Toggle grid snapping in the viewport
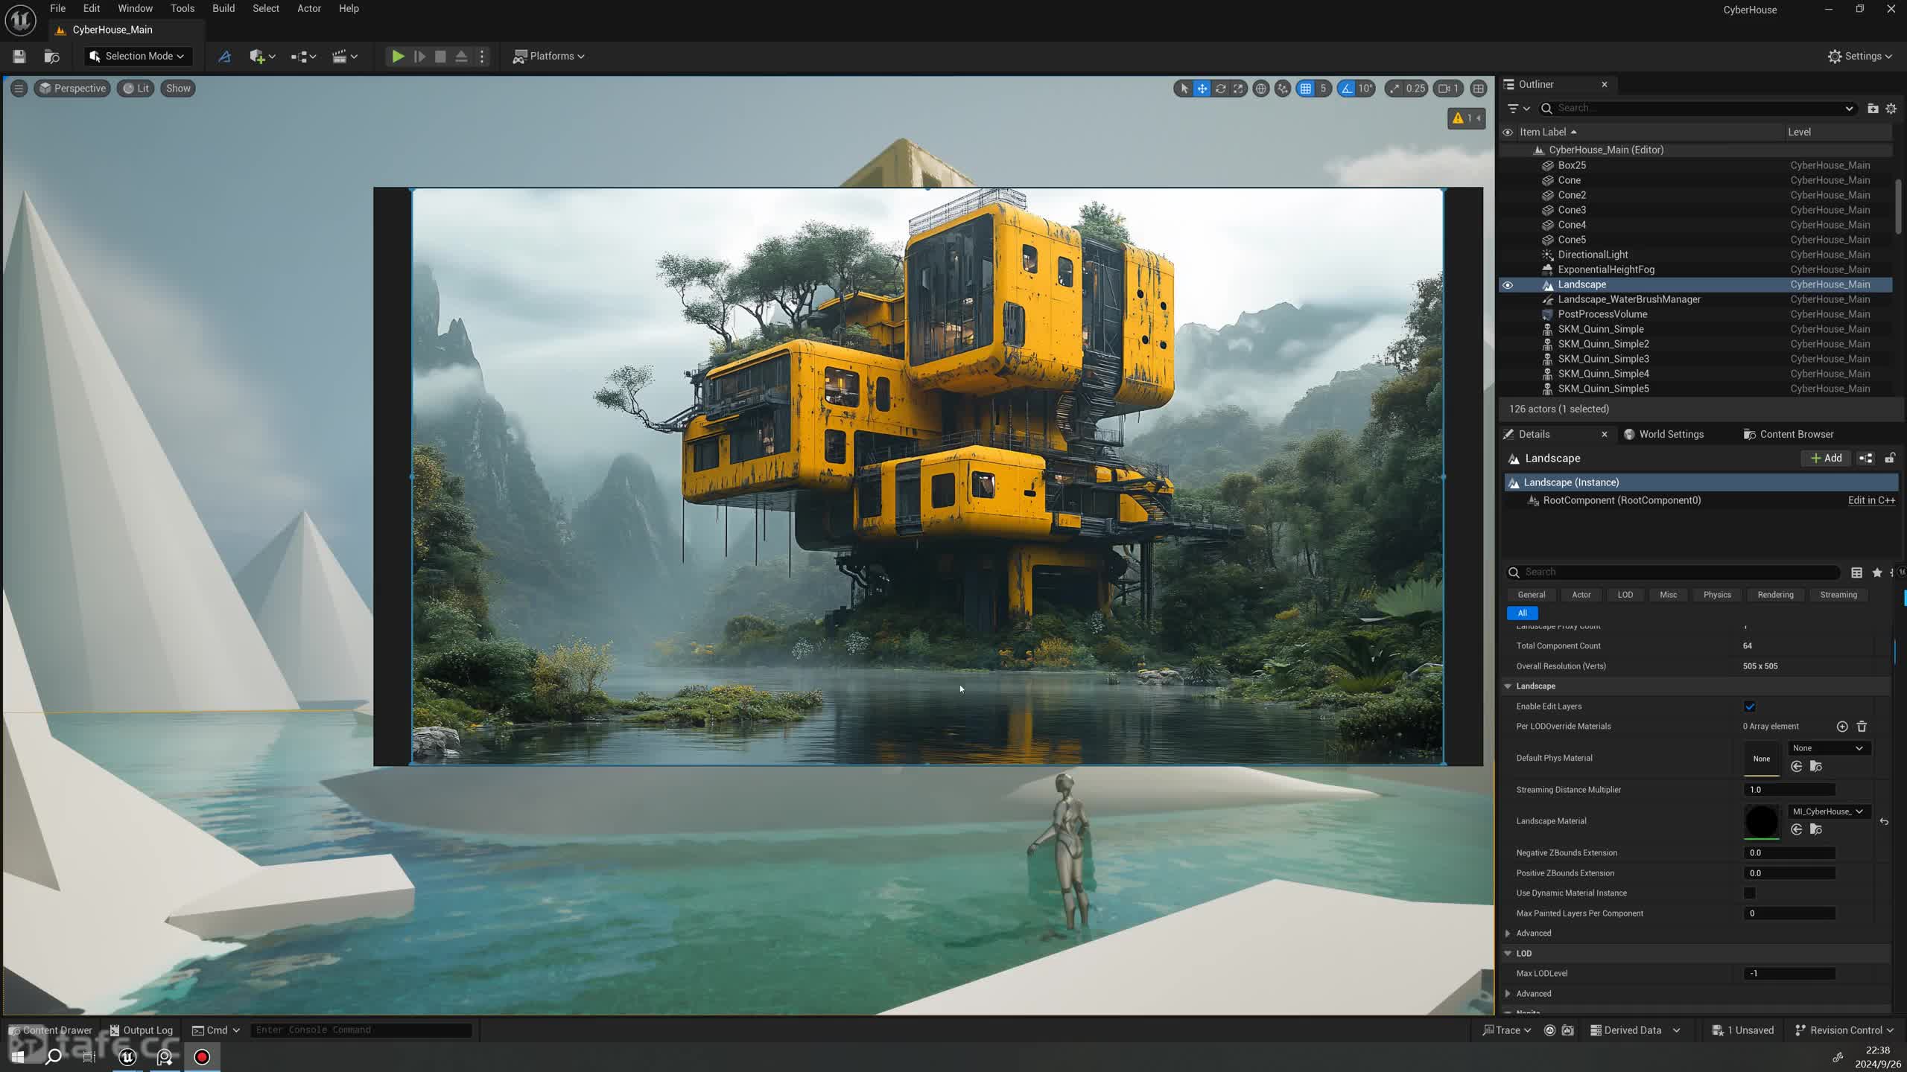The width and height of the screenshot is (1907, 1072). pos(1305,88)
